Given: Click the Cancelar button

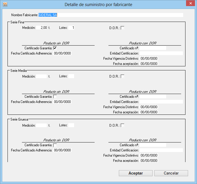Looking at the screenshot, I should (171, 173).
